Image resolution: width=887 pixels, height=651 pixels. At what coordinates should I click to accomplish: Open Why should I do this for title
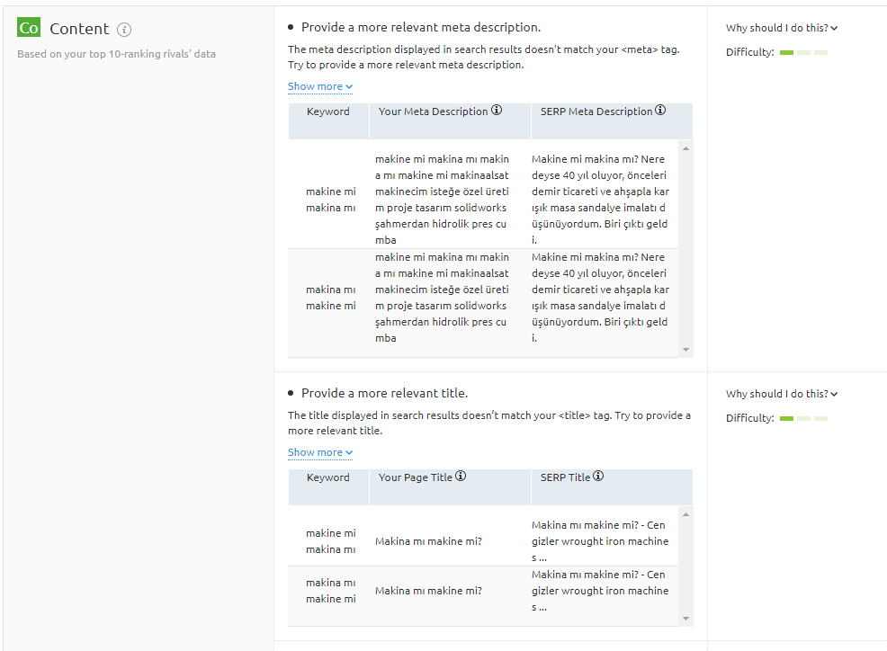click(781, 394)
